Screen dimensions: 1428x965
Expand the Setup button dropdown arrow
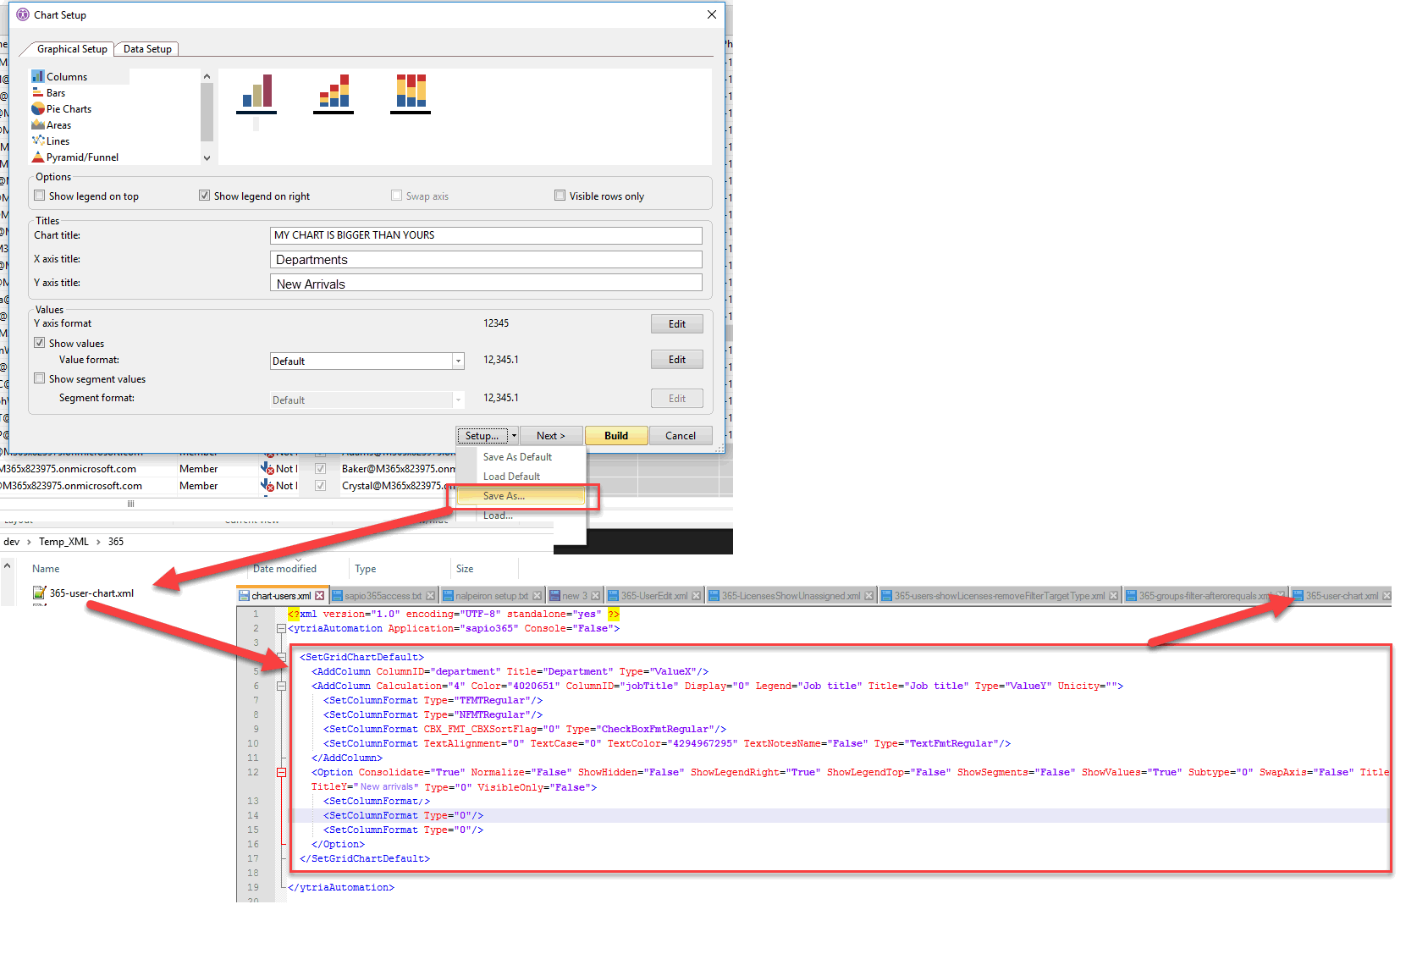pos(512,435)
